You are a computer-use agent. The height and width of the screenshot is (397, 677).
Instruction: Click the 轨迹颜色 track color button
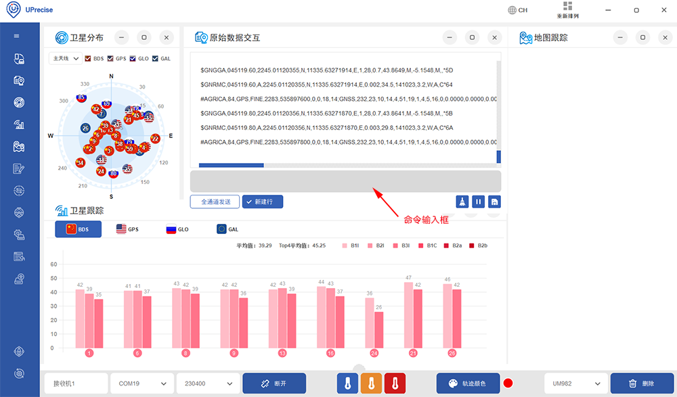pos(468,383)
